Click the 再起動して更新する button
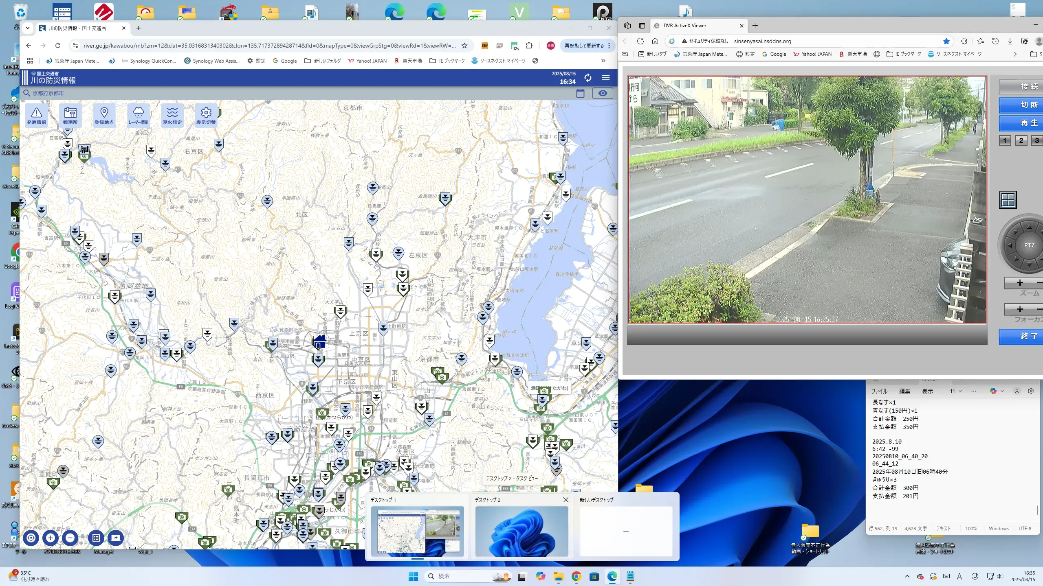The height and width of the screenshot is (586, 1043). pos(584,46)
